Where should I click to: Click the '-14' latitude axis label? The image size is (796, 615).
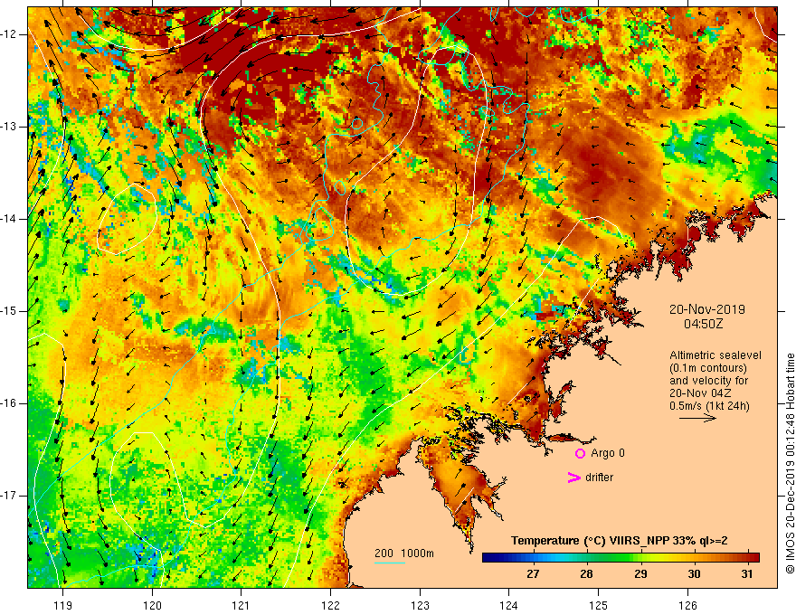(9, 219)
